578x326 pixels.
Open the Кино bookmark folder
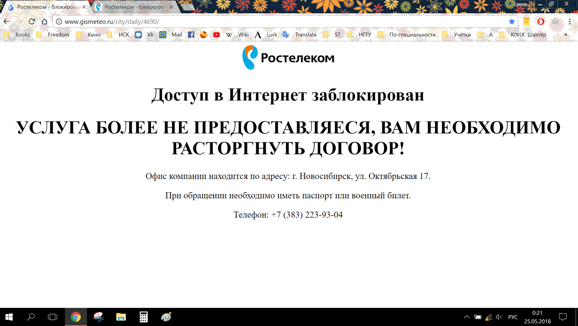pos(88,35)
